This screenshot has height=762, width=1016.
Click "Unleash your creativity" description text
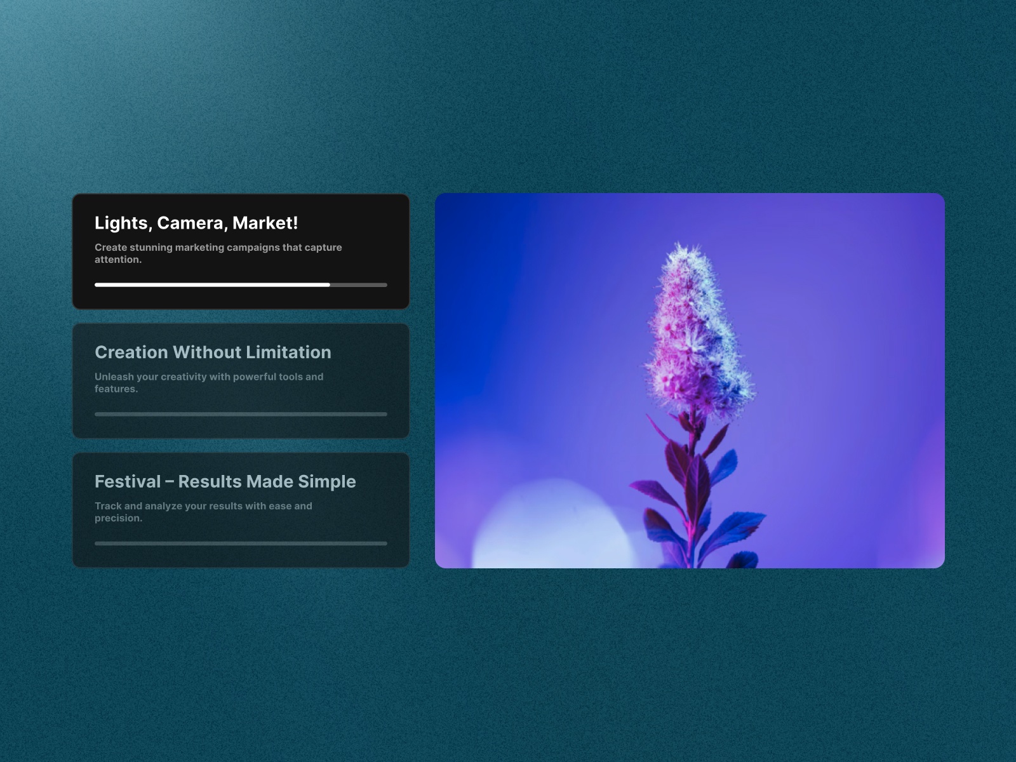pos(208,382)
